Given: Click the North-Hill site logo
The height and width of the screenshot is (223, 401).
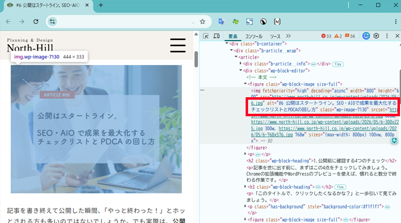Looking at the screenshot, I should click(x=30, y=46).
